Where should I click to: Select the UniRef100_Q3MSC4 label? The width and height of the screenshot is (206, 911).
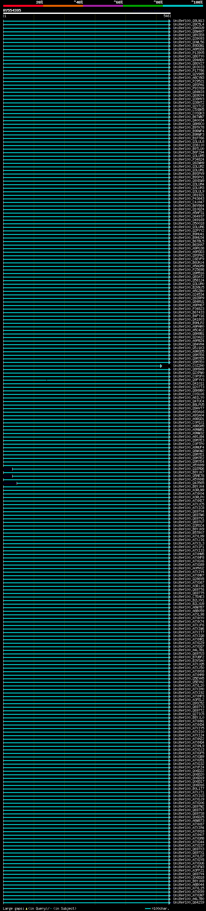(x=189, y=525)
